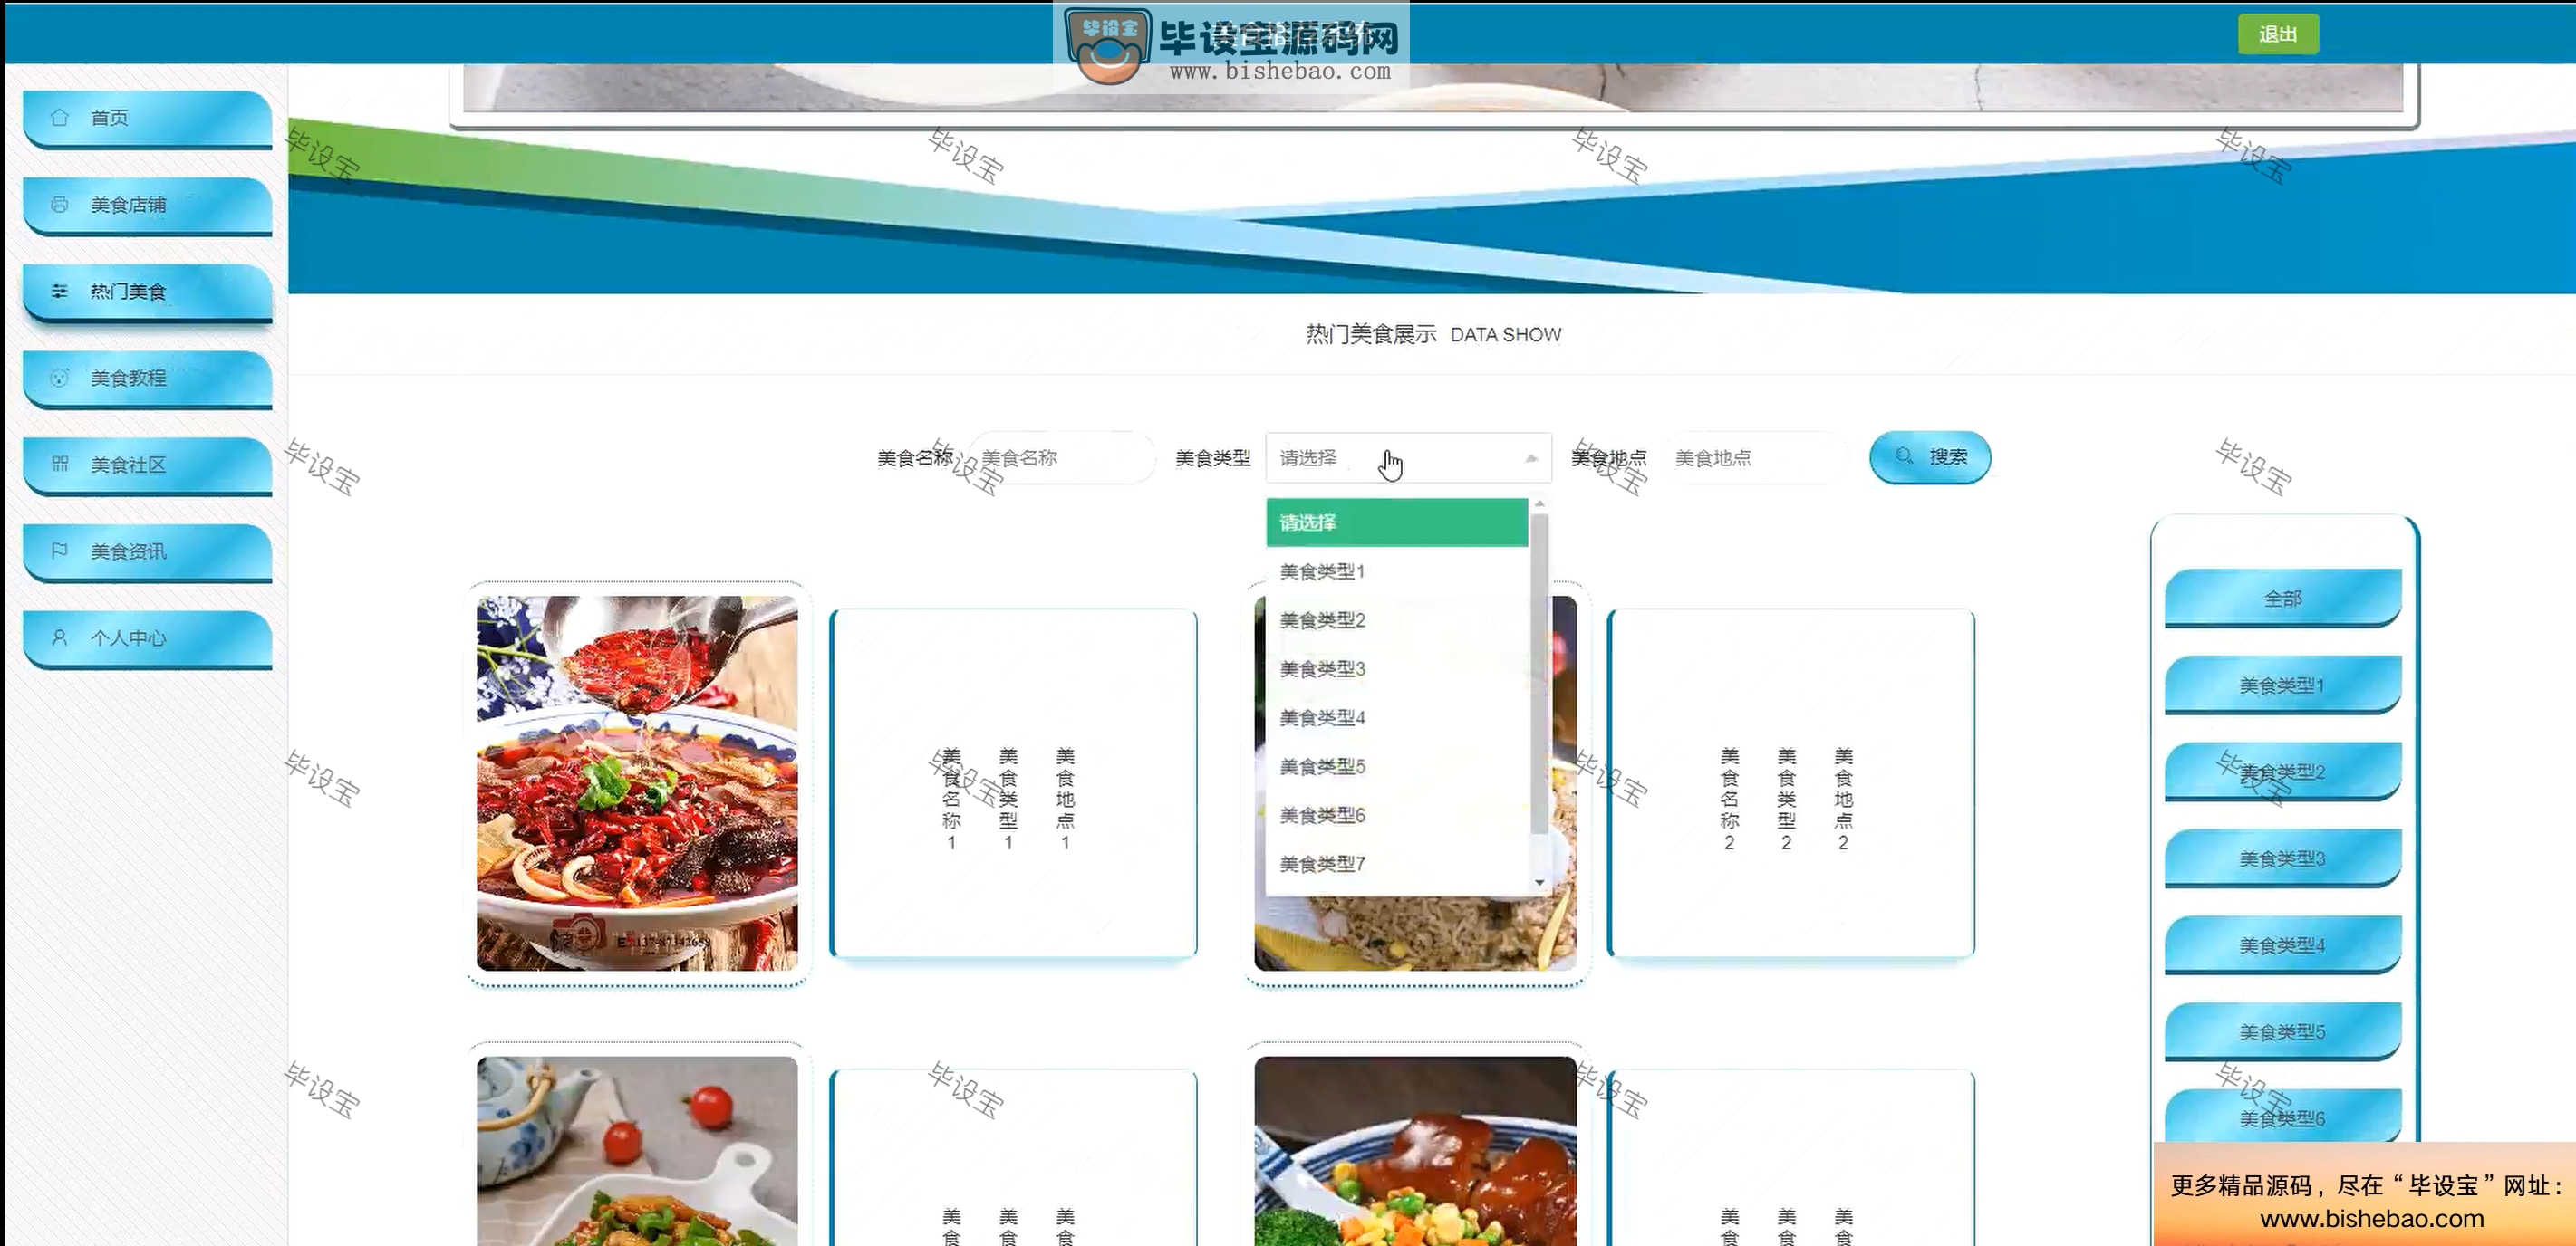Filter by 美食类型5 in right panel

tap(2282, 1032)
